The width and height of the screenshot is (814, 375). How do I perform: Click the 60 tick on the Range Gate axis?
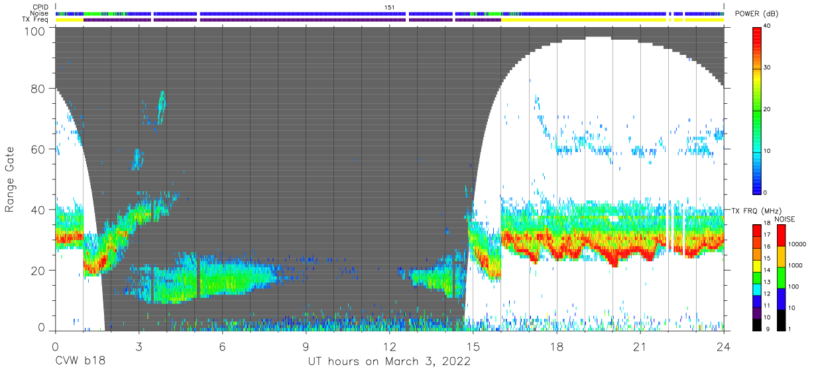tap(38, 149)
